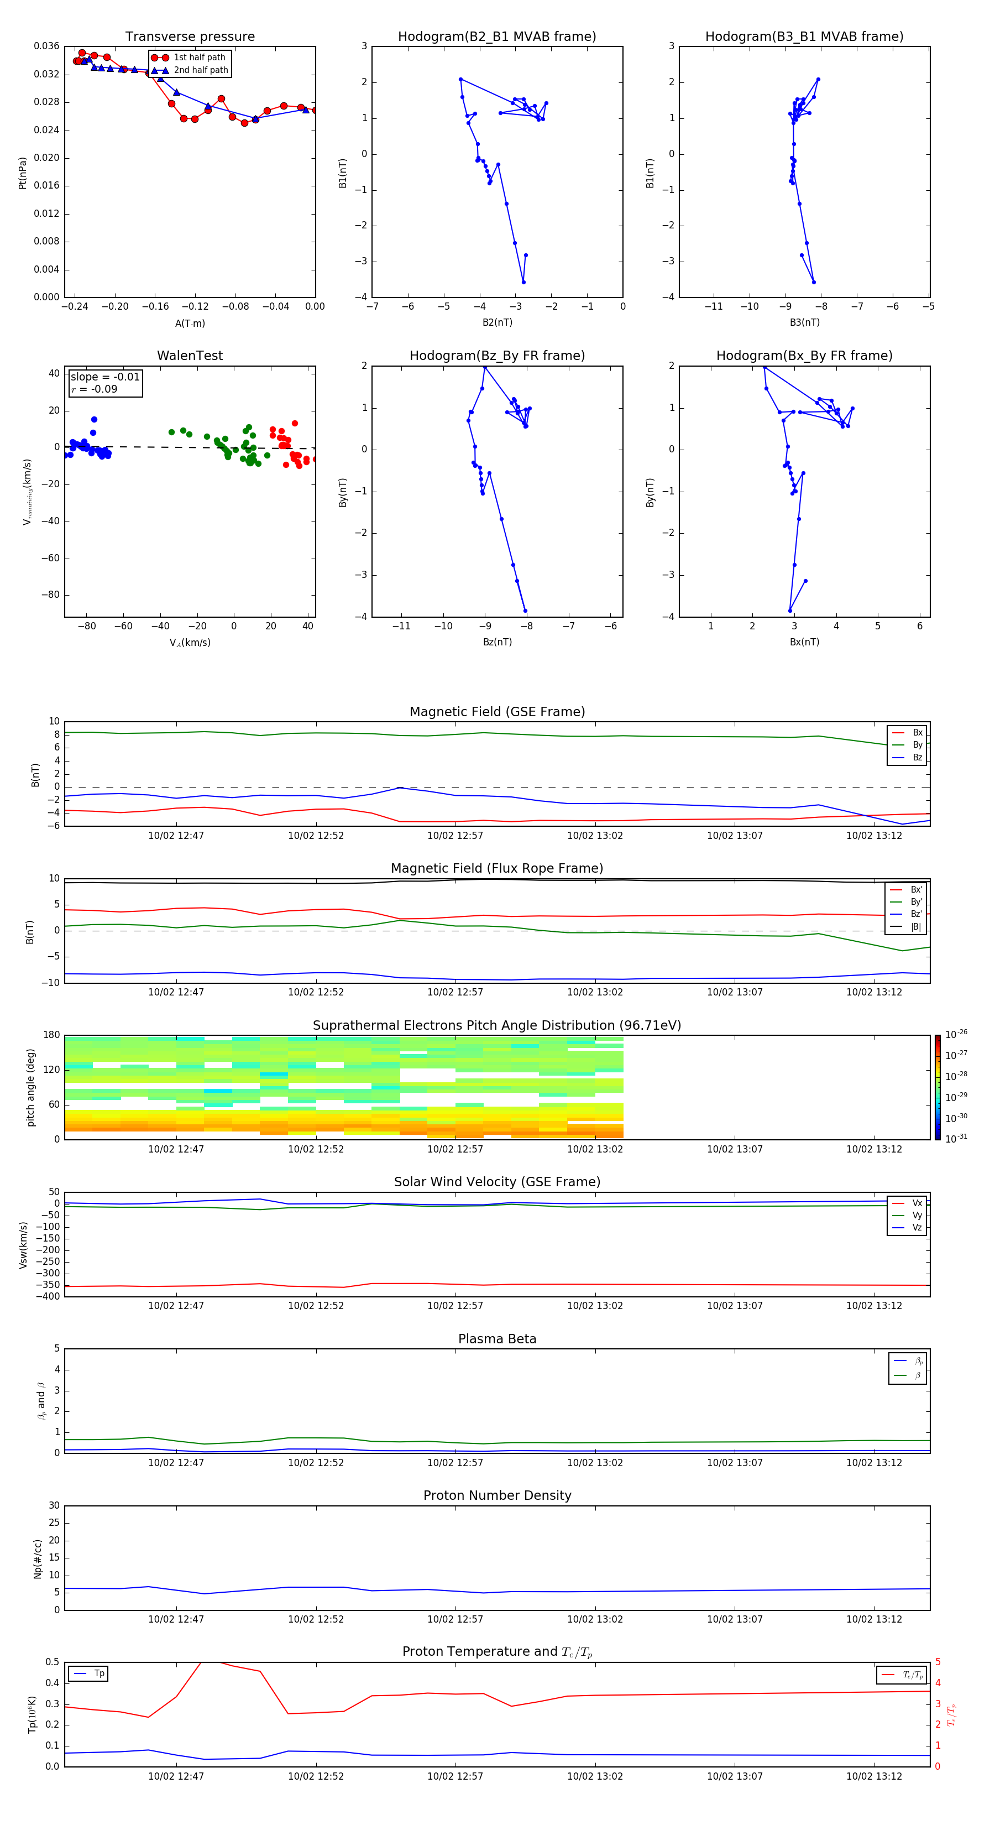Click the Bx' entry in Flux Rope legend
995x1825 pixels.
pos(906,890)
